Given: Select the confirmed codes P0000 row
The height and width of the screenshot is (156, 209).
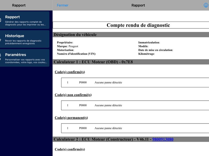Looking at the screenshot, I should (135, 82).
